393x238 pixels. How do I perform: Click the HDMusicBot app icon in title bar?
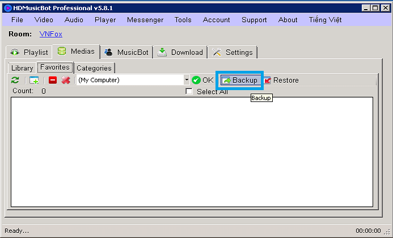point(8,8)
